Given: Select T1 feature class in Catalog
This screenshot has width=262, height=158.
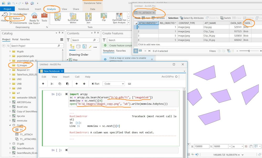Looking at the screenshot, I should click(x=21, y=130).
